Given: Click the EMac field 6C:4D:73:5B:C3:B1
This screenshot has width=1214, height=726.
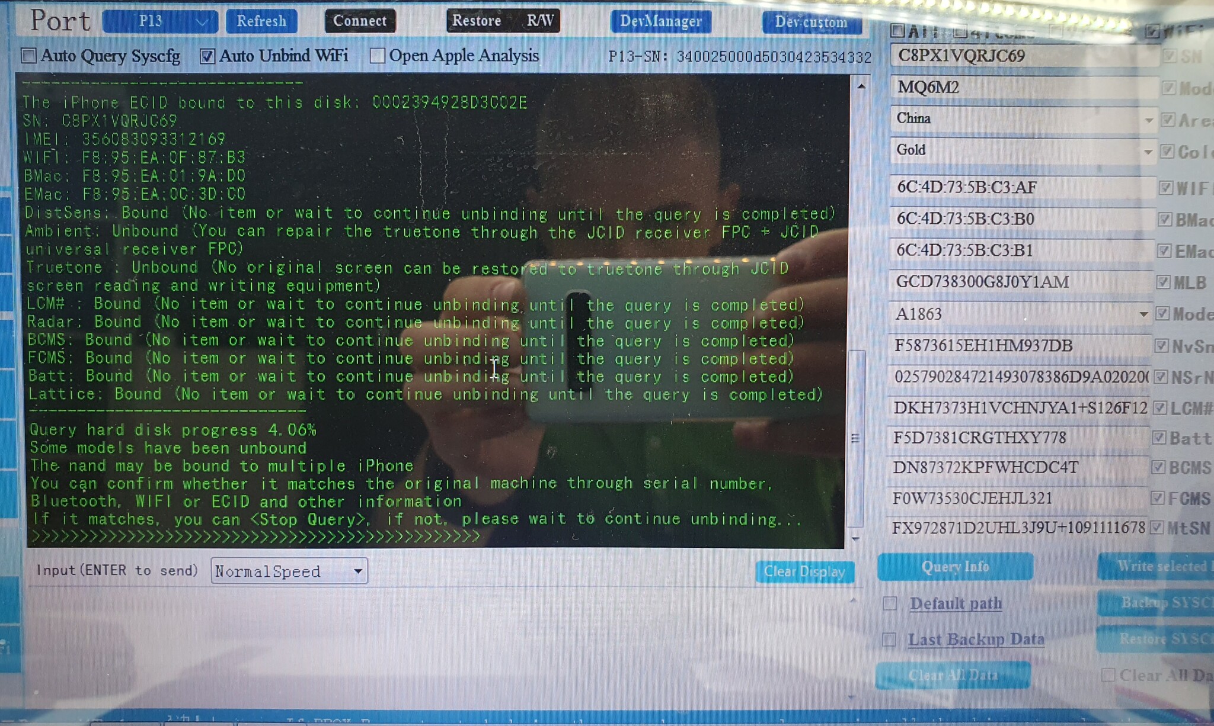Looking at the screenshot, I should (1022, 250).
